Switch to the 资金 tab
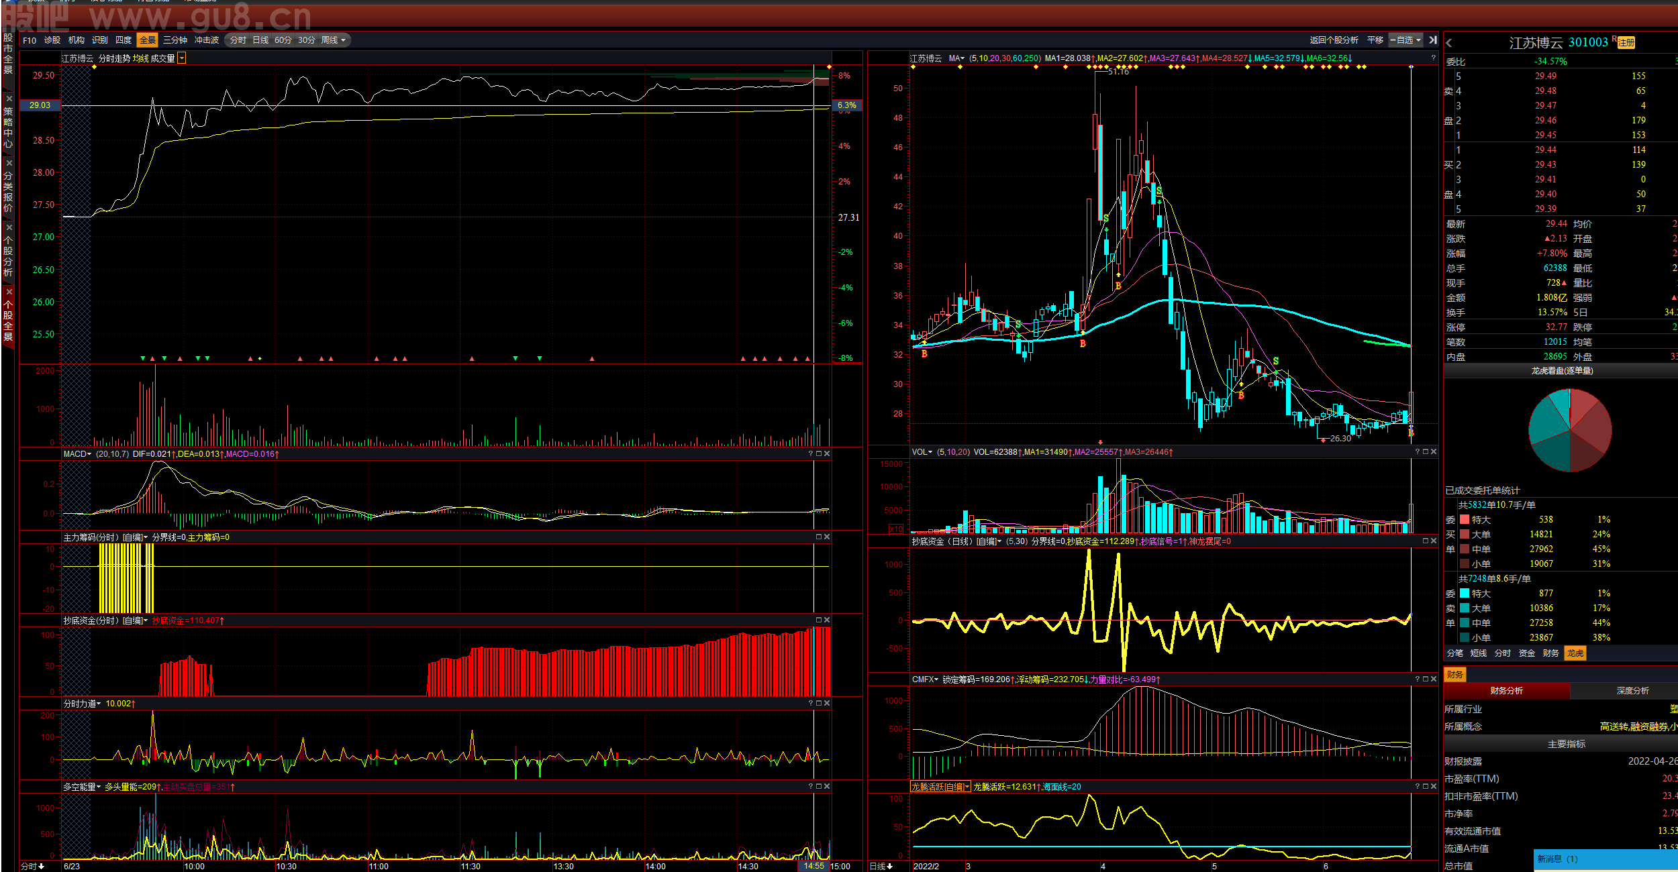 [x=1527, y=653]
